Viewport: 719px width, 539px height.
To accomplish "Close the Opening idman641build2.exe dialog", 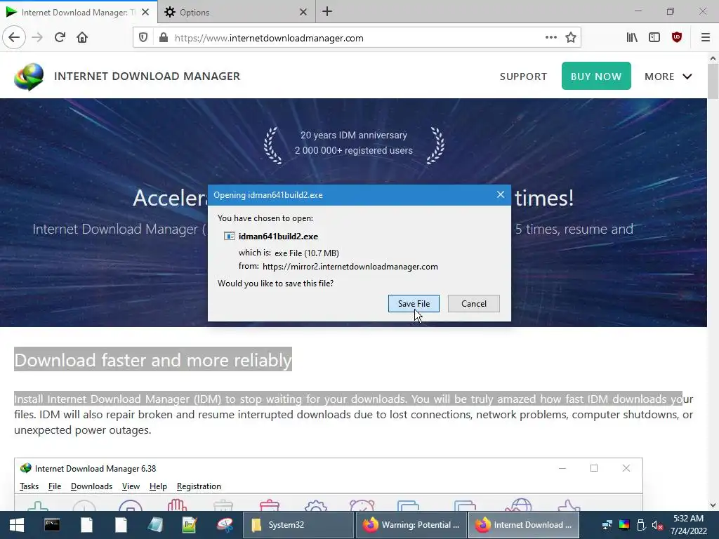I will pyautogui.click(x=500, y=195).
